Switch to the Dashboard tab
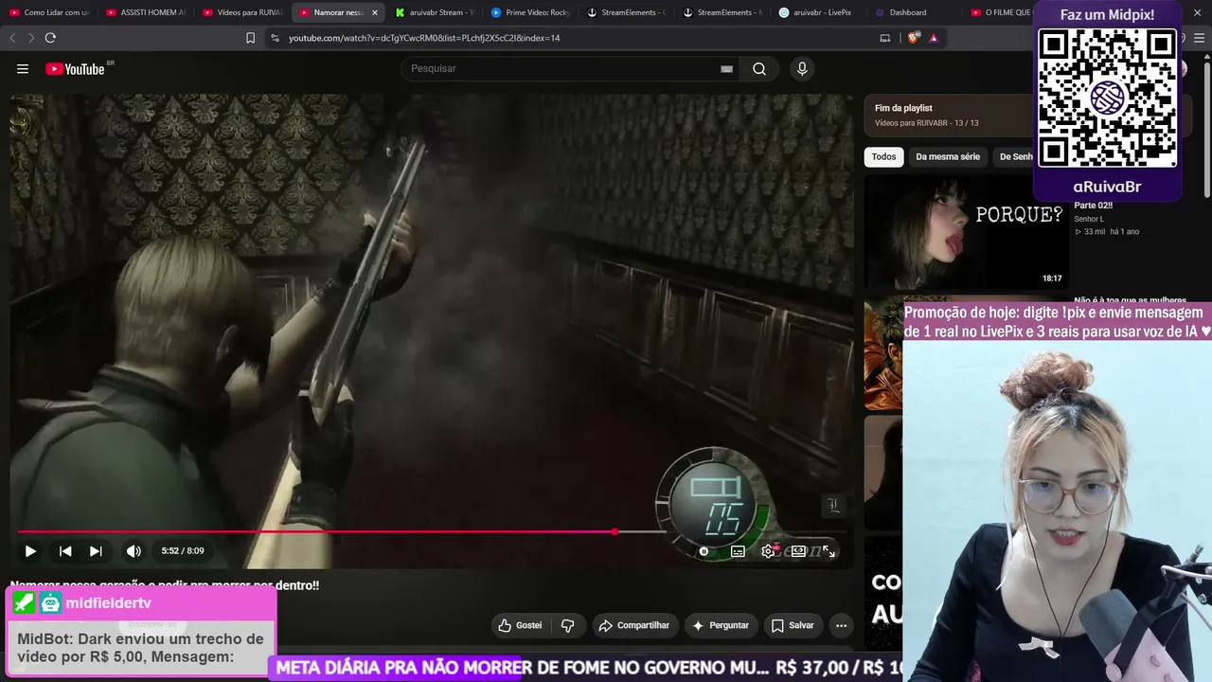This screenshot has width=1212, height=682. (917, 12)
